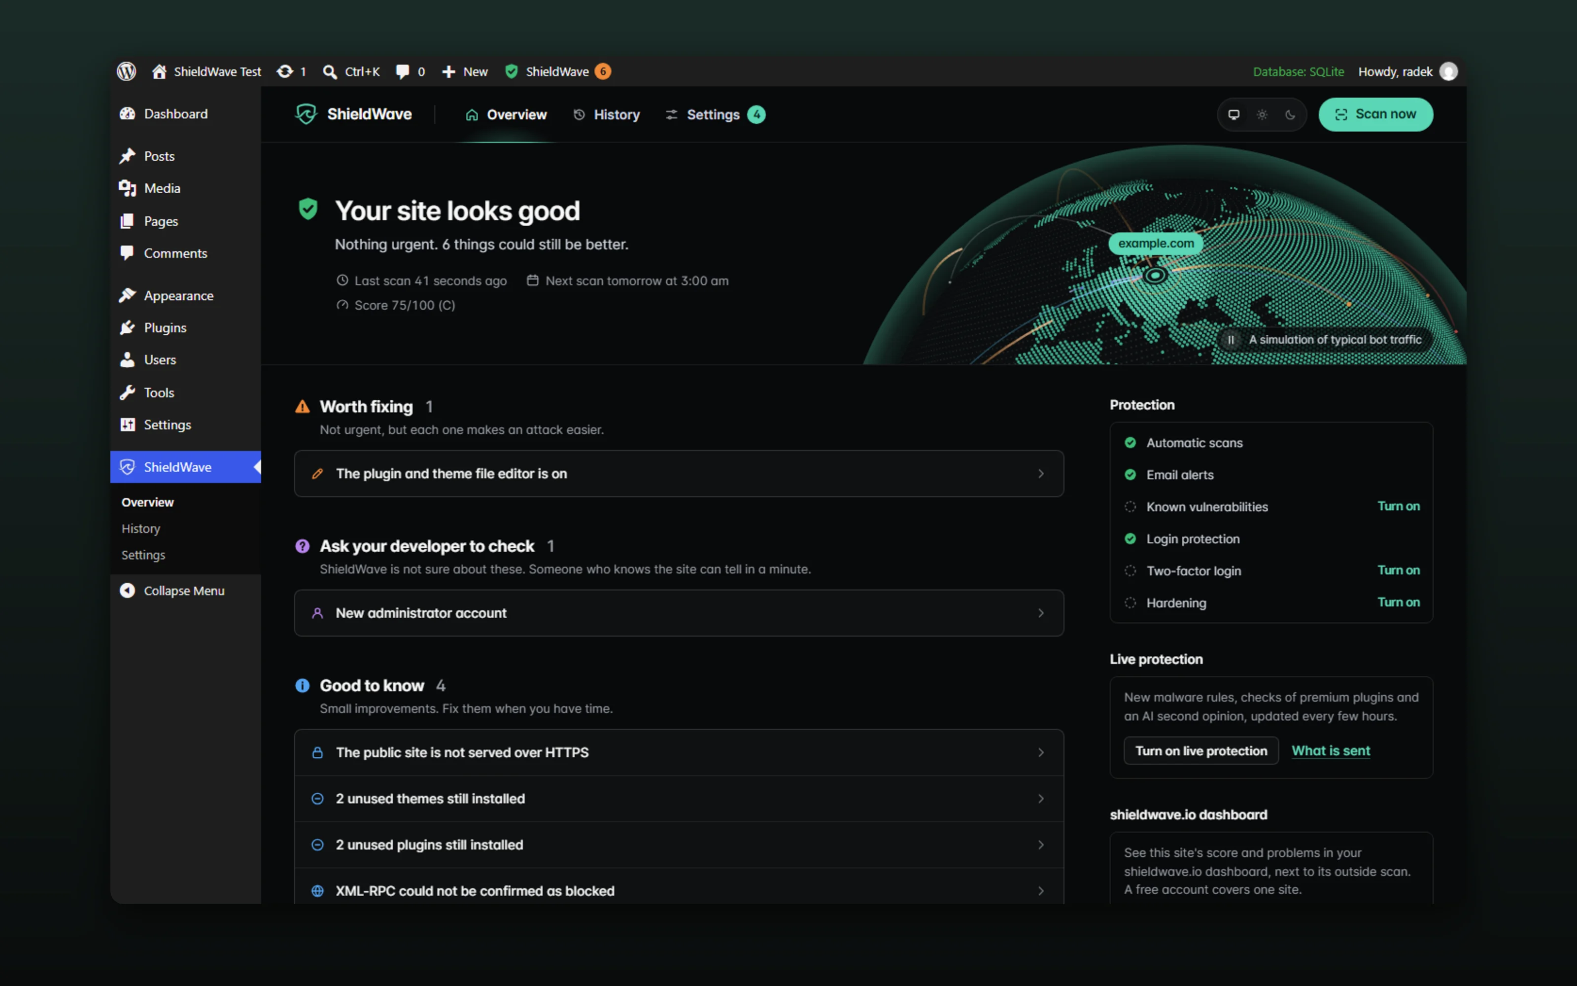Expand 2 unused themes still installed
This screenshot has width=1577, height=986.
point(679,799)
